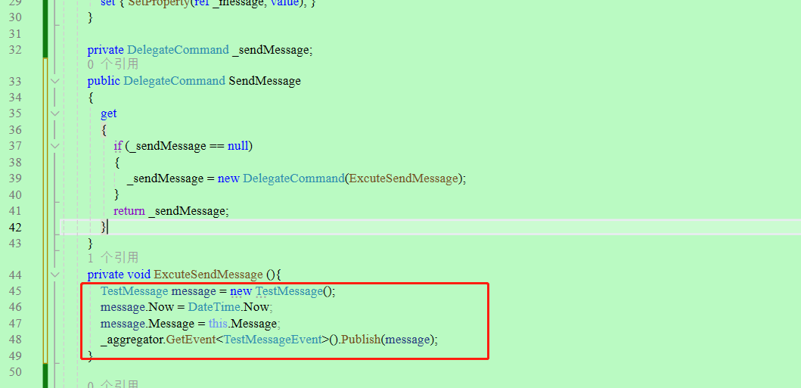This screenshot has width=801, height=388.
Task: Click the public keyword on line 33
Action: click(x=104, y=81)
